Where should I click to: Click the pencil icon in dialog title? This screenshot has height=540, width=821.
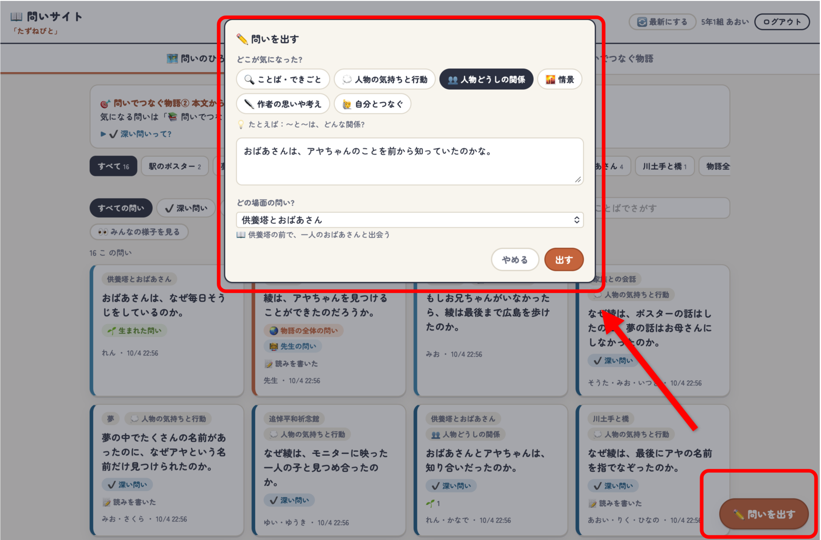(x=242, y=39)
